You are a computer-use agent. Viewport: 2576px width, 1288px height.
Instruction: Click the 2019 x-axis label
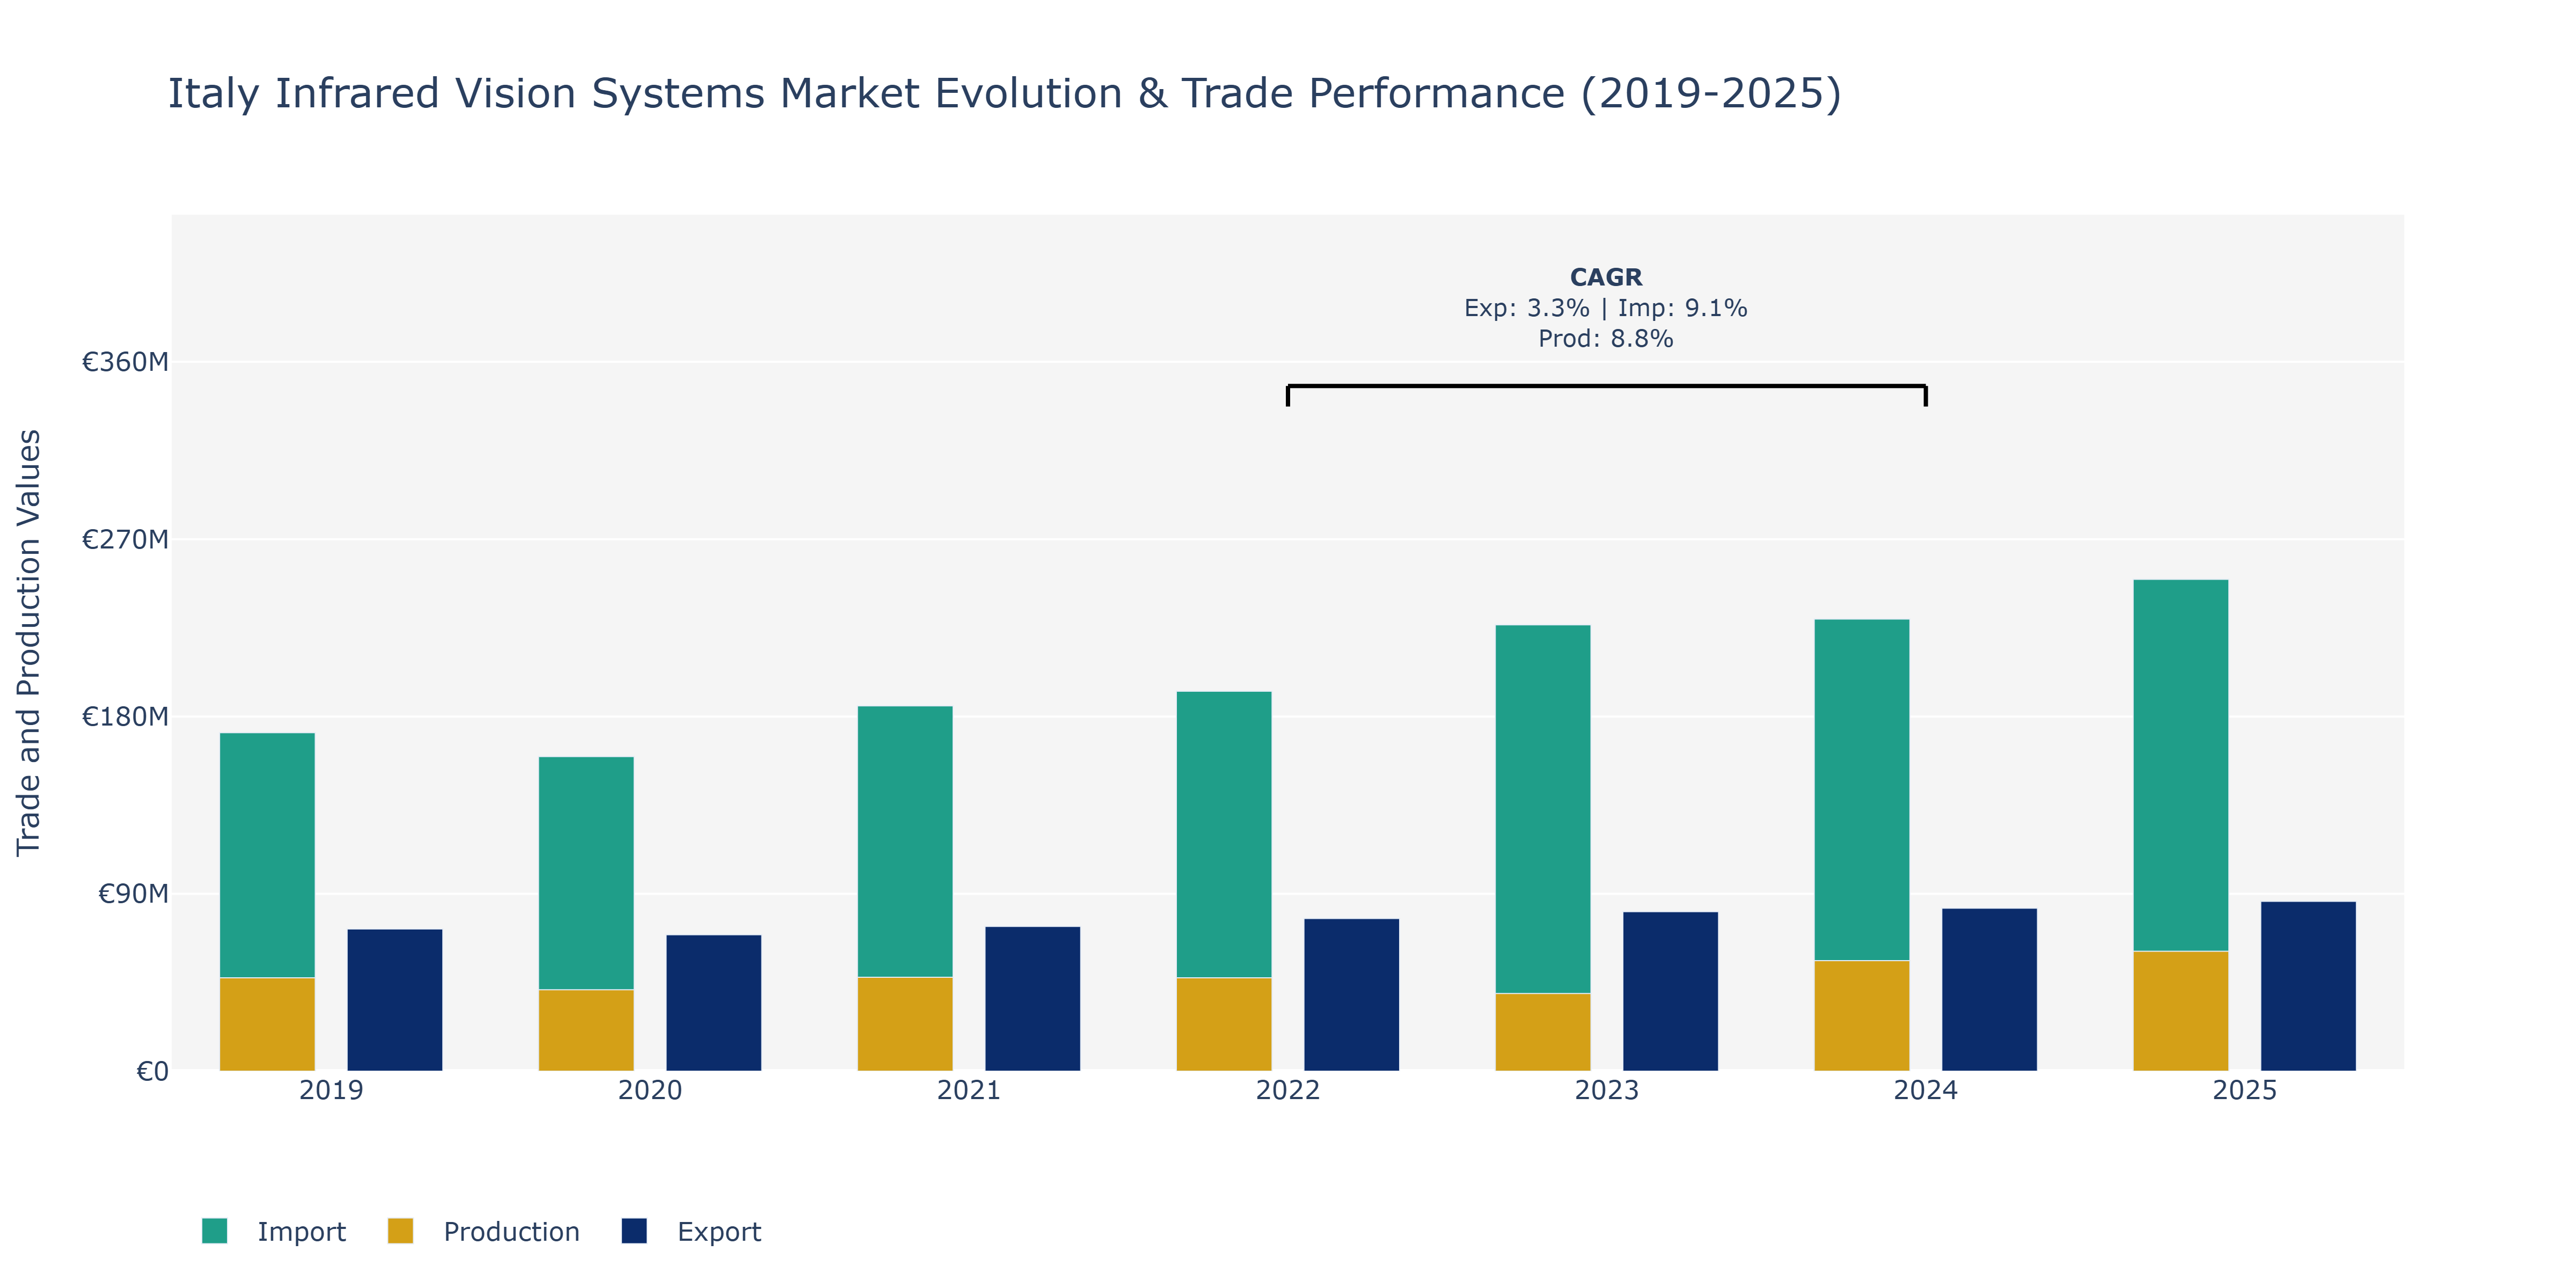coord(331,1090)
